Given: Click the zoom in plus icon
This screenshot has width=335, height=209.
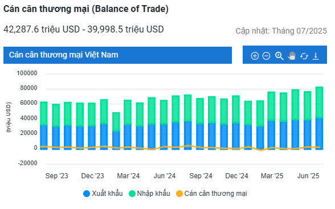Looking at the screenshot, I should point(255,56).
